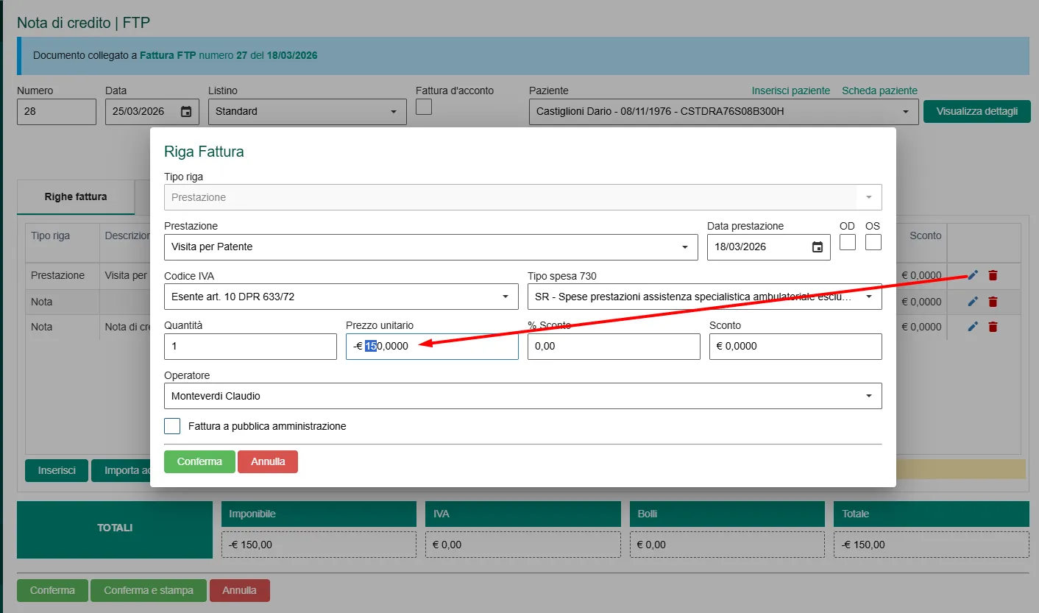Open the Scheda paziente link
1039x613 pixels.
879,91
